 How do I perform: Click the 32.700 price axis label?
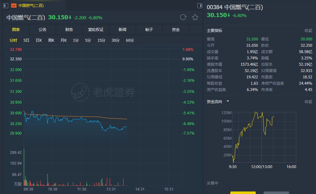coord(16,50)
